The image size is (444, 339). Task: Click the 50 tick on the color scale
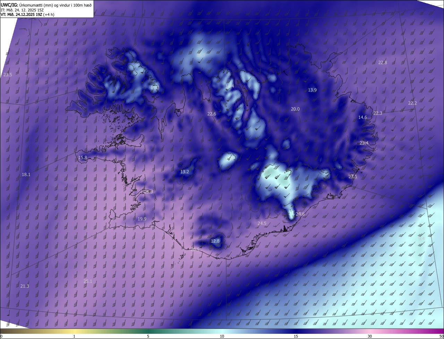pyautogui.click(x=441, y=337)
